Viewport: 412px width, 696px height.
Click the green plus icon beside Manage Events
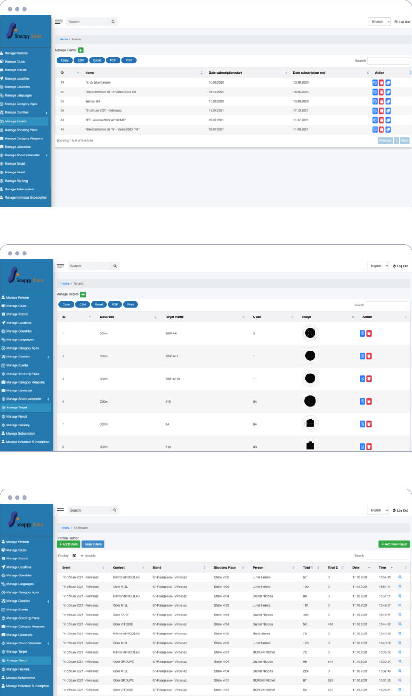point(80,50)
